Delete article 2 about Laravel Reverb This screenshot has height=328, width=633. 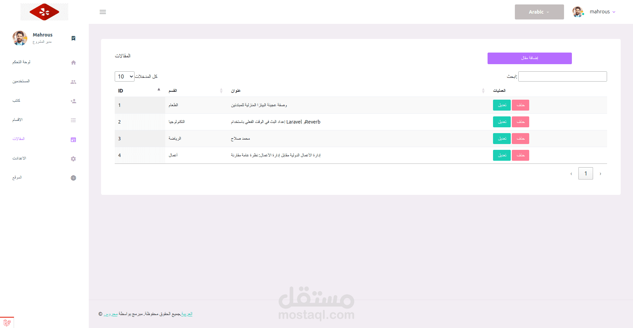[x=520, y=122]
